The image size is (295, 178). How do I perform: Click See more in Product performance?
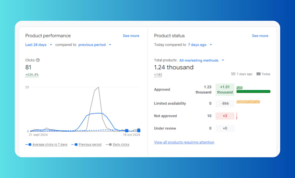[x=131, y=36]
